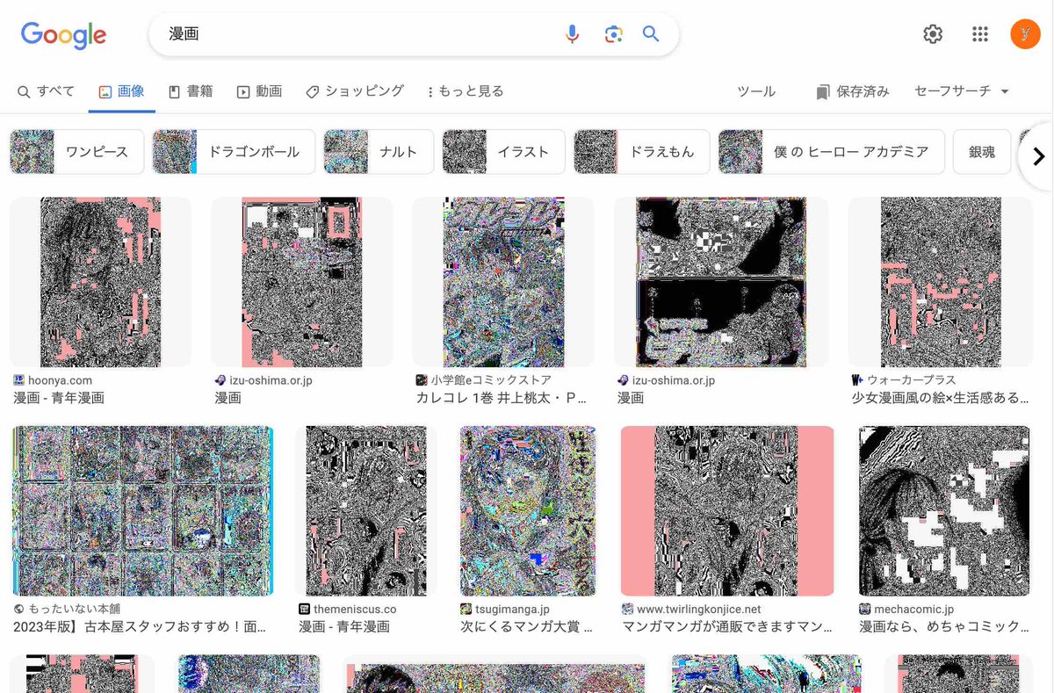Image resolution: width=1054 pixels, height=693 pixels.
Task: Select the 画像 tab
Action: pos(121,91)
